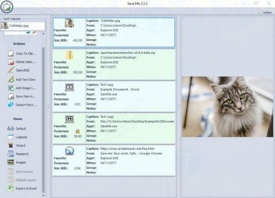Open the Wizard view icon
275x198 pixels.
(11, 145)
